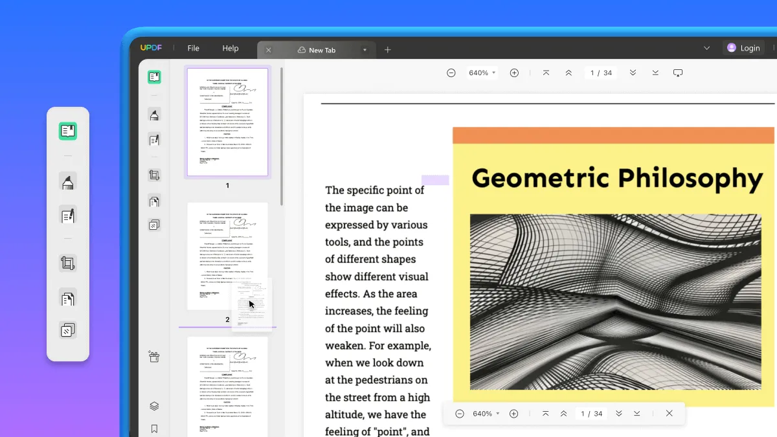Viewport: 777px width, 437px height.
Task: Click text line 'show different visual'
Action: pos(377,276)
